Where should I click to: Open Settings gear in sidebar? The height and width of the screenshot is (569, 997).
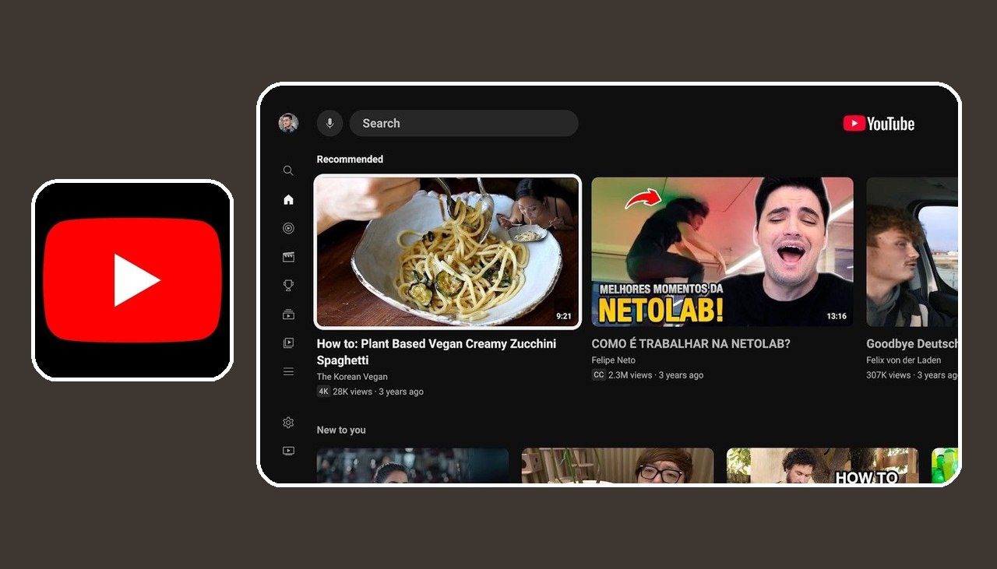pyautogui.click(x=288, y=422)
